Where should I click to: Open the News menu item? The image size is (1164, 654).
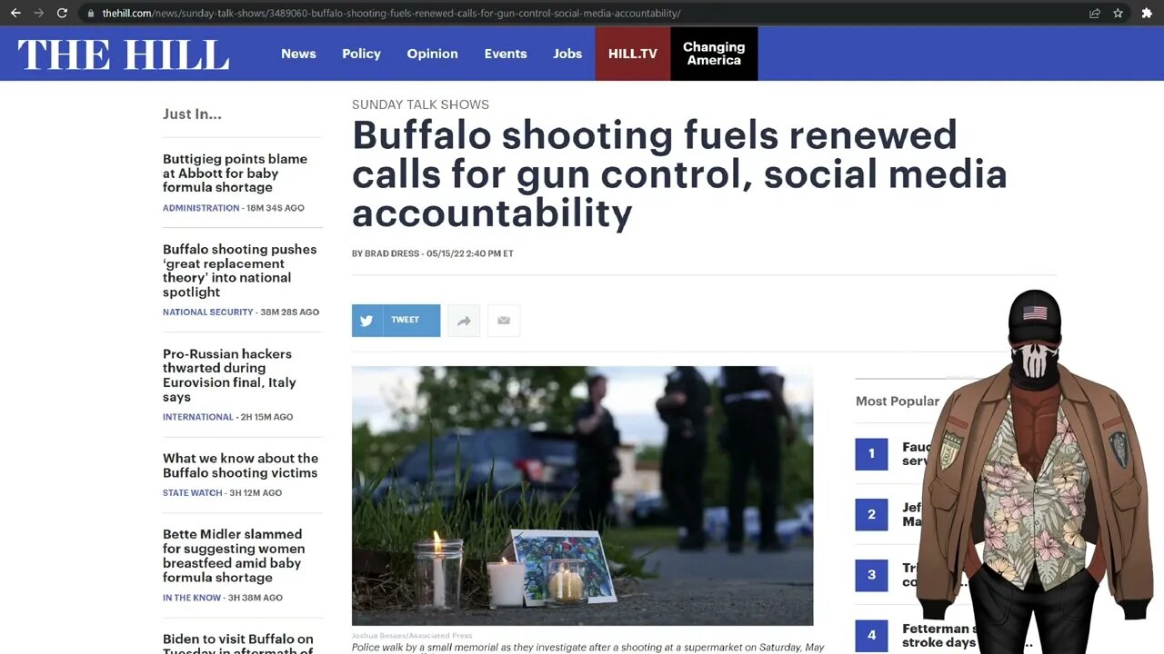tap(298, 54)
